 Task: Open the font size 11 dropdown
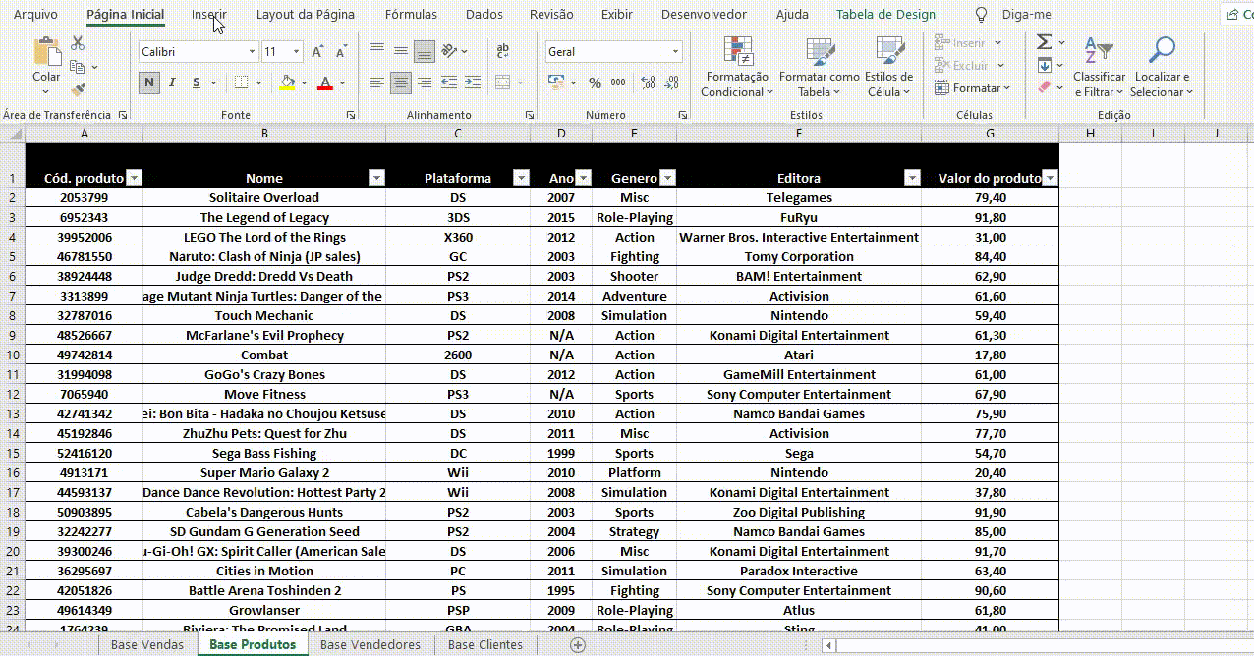[297, 52]
